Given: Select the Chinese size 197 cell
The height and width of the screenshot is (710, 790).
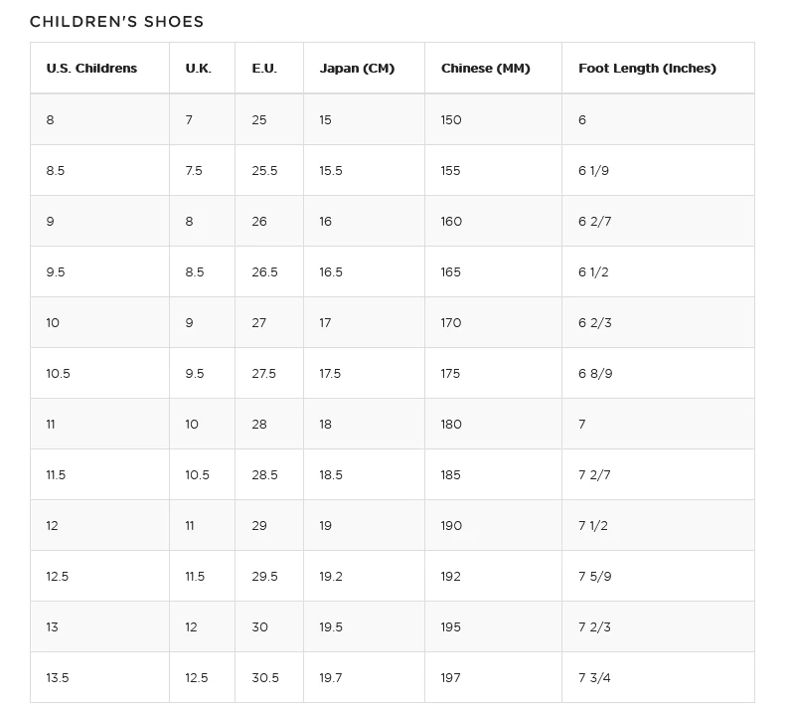Looking at the screenshot, I should pos(450,678).
